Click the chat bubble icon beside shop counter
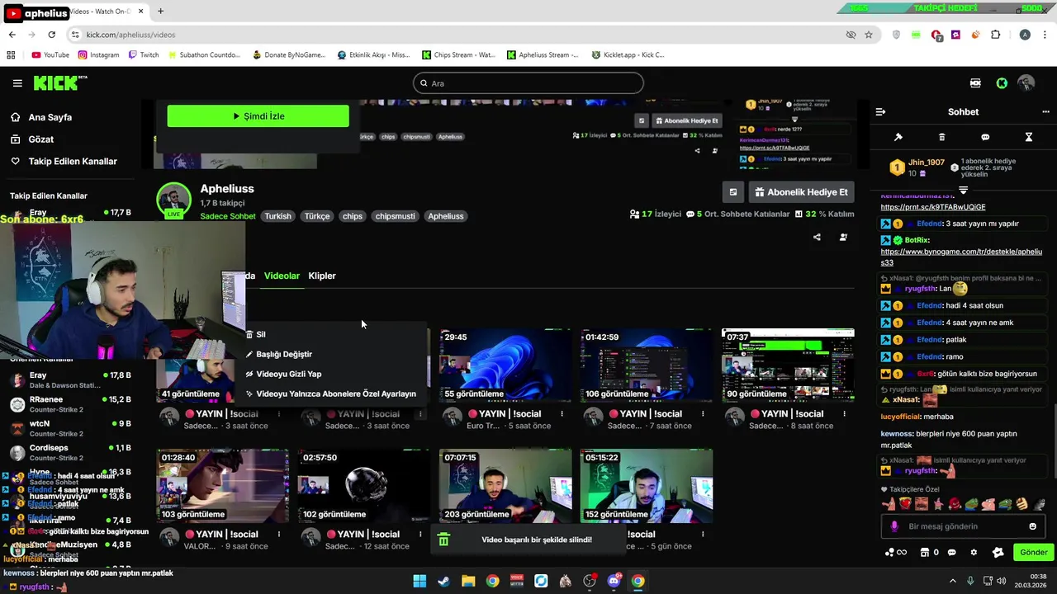The width and height of the screenshot is (1057, 594). click(x=952, y=553)
